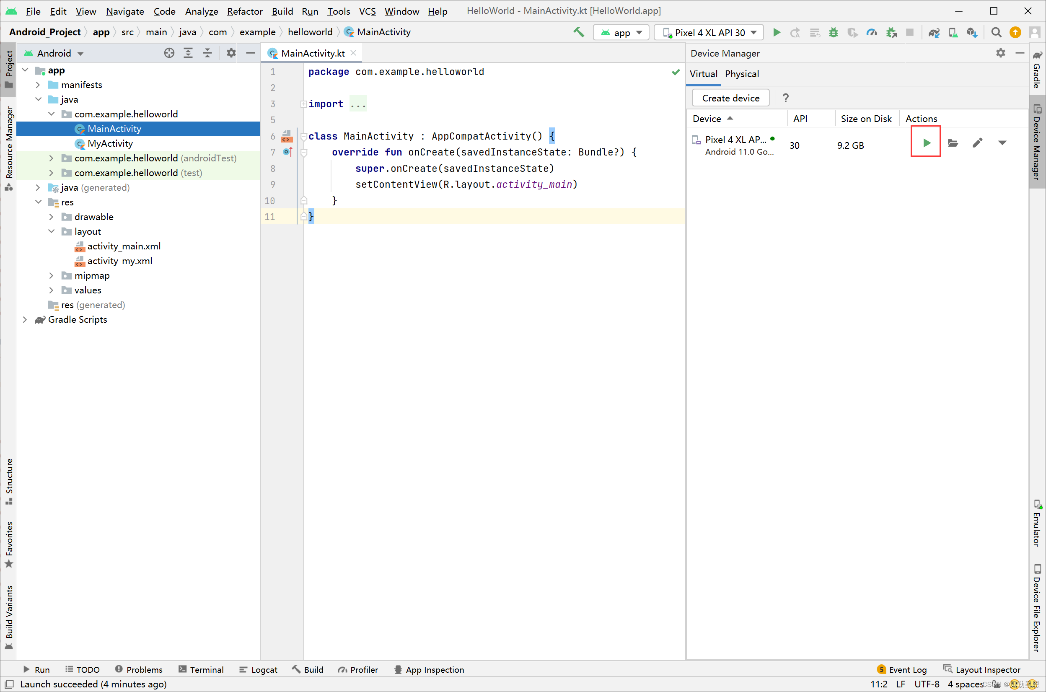
Task: Edit the Pixel 4 XL device with the pencil icon
Action: click(977, 142)
